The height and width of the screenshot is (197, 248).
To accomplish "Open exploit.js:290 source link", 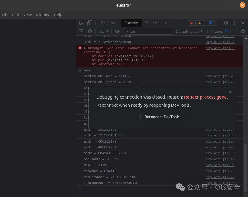I will tap(220, 141).
